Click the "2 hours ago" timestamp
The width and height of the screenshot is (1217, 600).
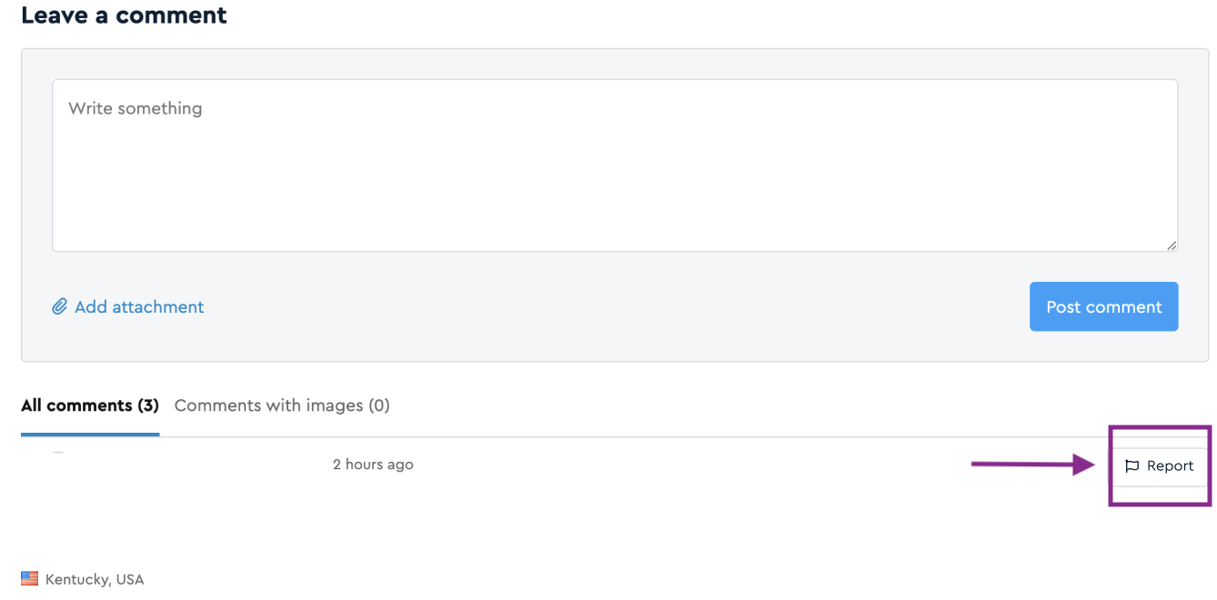pyautogui.click(x=373, y=465)
